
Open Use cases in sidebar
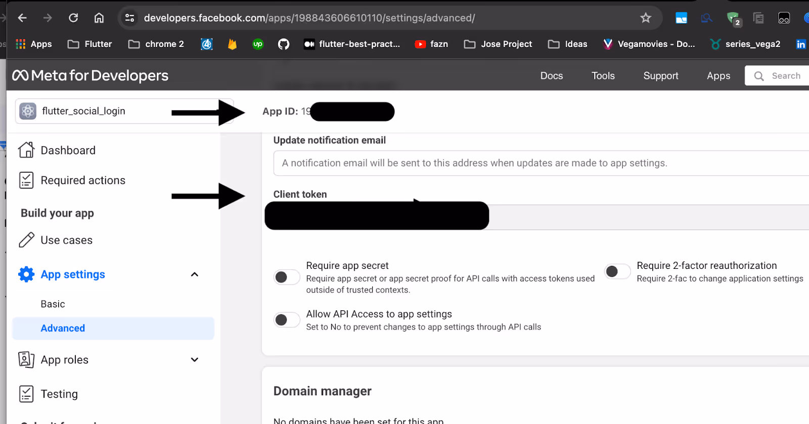point(67,241)
